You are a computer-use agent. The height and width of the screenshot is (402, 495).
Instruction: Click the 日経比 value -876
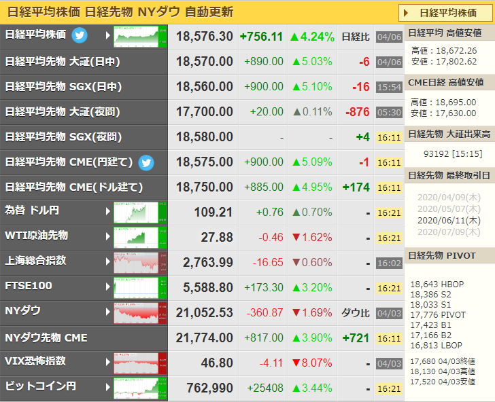click(x=358, y=112)
